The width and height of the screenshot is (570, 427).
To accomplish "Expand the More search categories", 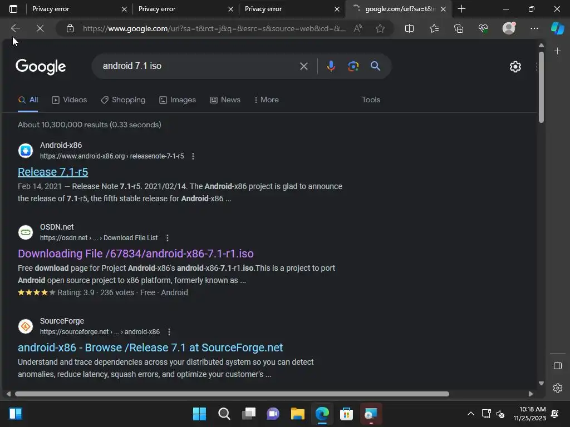I will click(x=267, y=100).
